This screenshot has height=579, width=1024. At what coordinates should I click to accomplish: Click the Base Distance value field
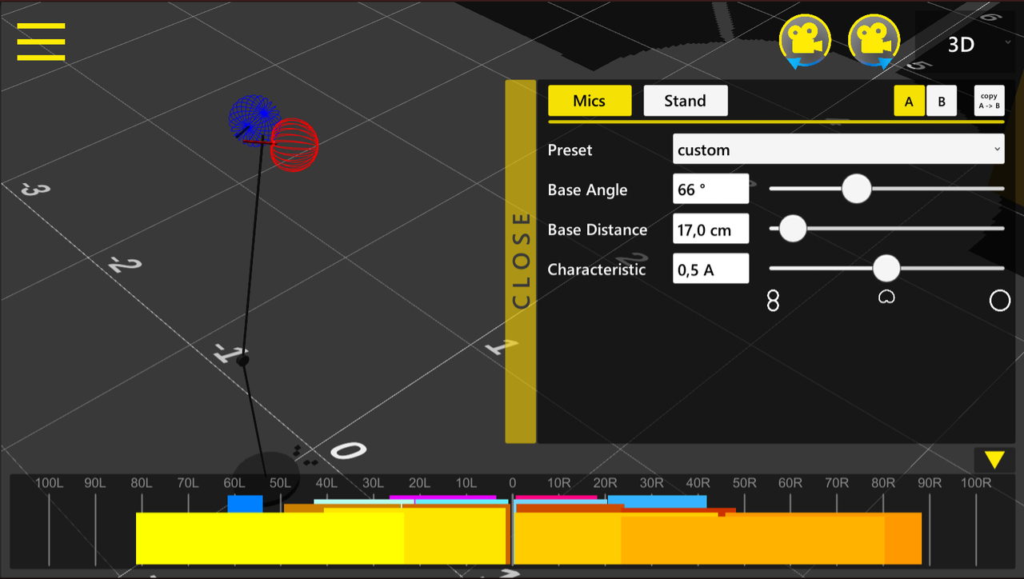pos(710,230)
